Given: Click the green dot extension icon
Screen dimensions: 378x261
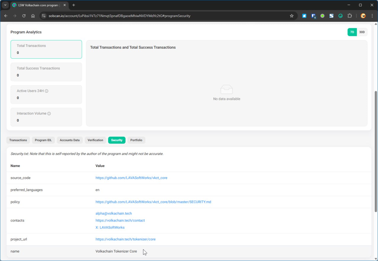Looking at the screenshot, I should pyautogui.click(x=322, y=16).
